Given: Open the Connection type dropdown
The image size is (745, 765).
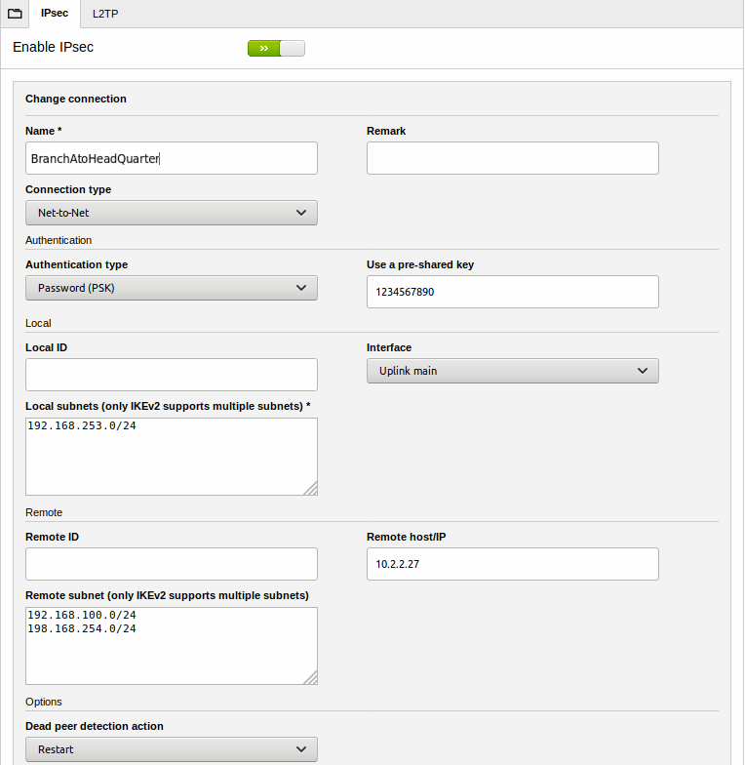Looking at the screenshot, I should pyautogui.click(x=171, y=213).
